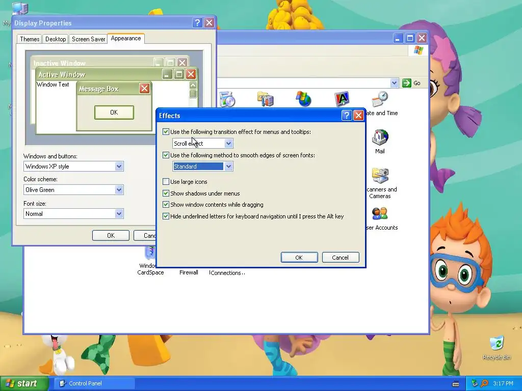Click minimize icon of preview Active Window
The width and height of the screenshot is (522, 391).
pyautogui.click(x=167, y=74)
